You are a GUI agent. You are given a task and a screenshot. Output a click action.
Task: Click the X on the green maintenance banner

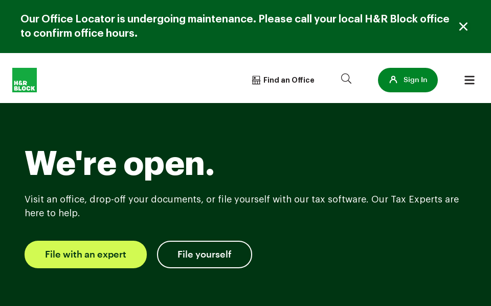tap(463, 27)
